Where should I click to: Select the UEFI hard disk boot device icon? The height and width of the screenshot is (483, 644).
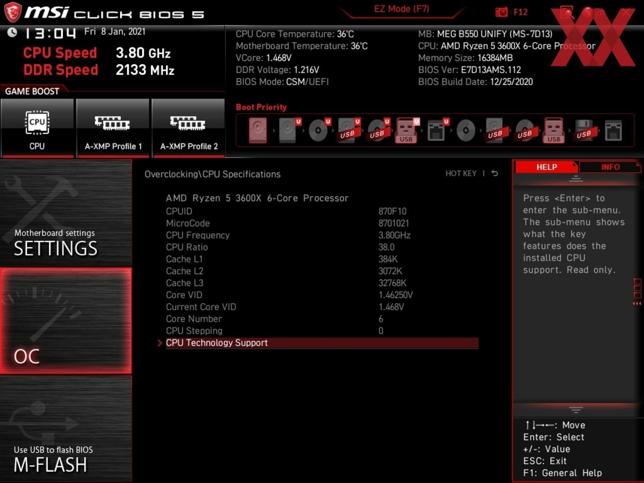pyautogui.click(x=288, y=130)
